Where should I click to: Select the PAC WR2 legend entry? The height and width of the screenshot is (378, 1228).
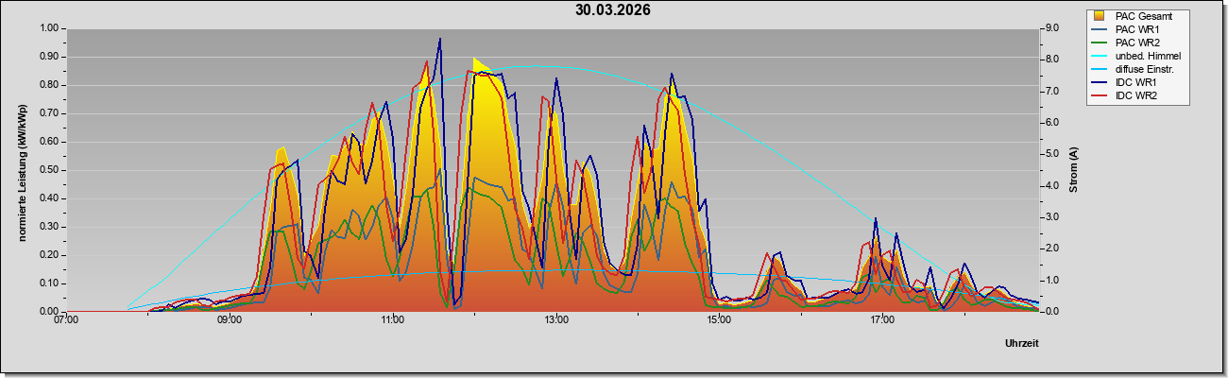coord(1136,43)
